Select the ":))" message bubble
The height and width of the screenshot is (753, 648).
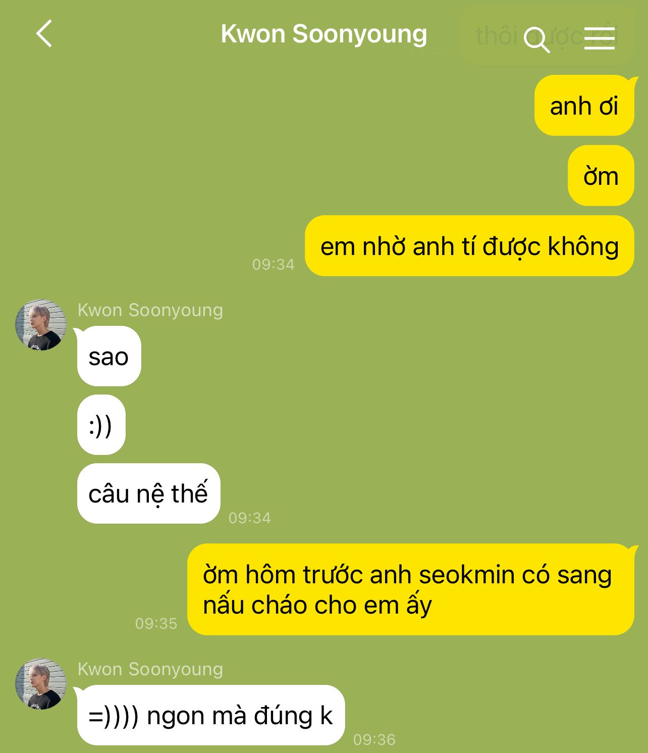coord(101,425)
